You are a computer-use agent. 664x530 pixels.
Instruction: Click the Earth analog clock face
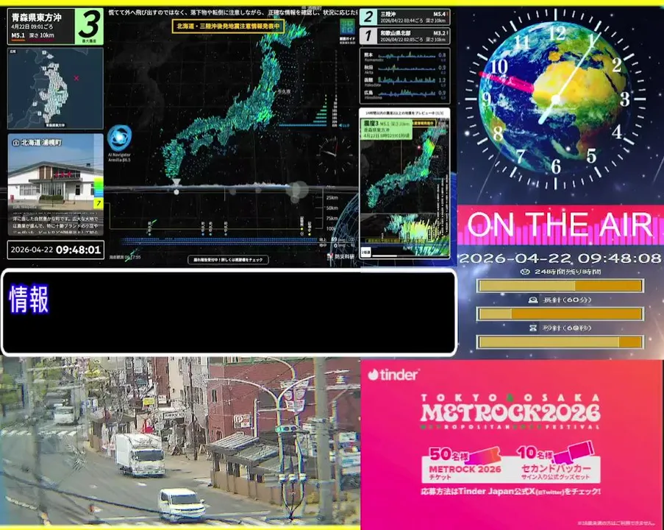[555, 99]
